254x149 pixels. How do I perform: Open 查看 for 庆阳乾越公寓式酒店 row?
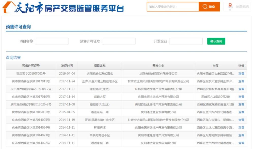241,74
